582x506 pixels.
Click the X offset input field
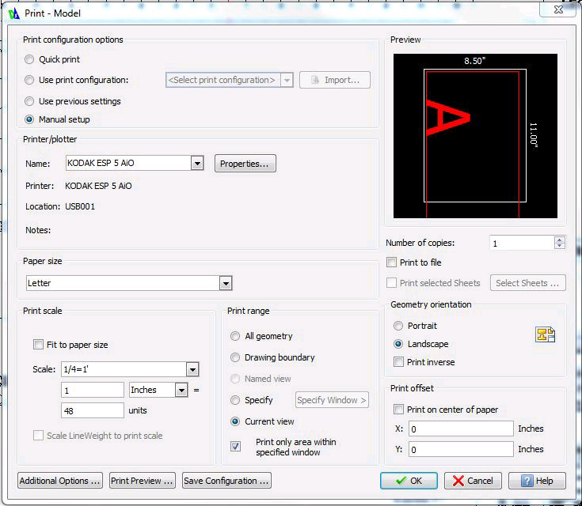click(x=461, y=429)
